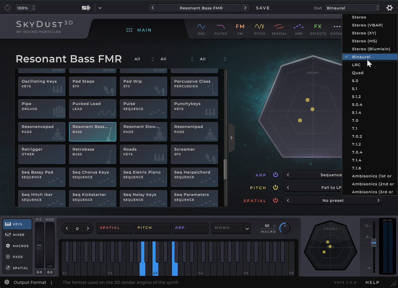Toggle PITCH power button
This screenshot has height=288, width=398.
(x=275, y=187)
